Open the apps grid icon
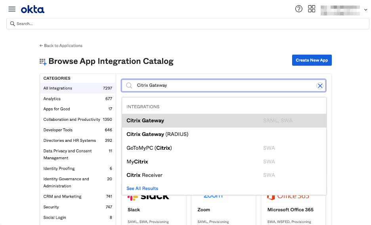 coord(312,9)
